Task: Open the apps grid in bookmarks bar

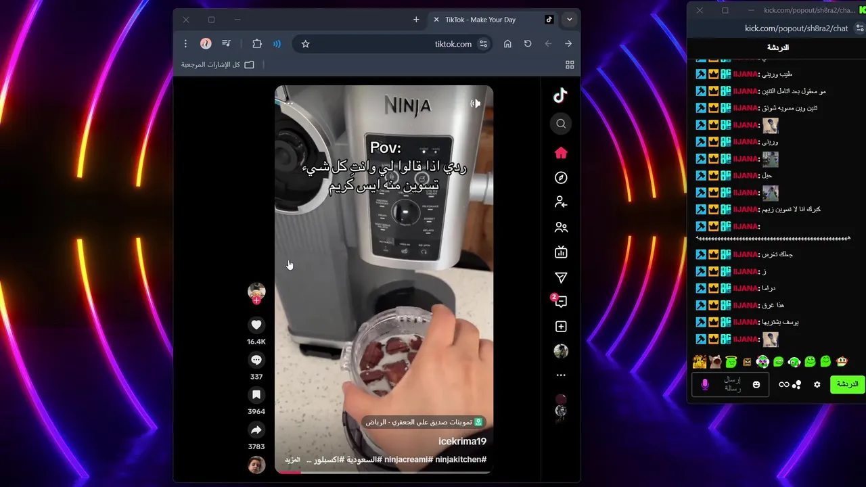Action: tap(570, 64)
